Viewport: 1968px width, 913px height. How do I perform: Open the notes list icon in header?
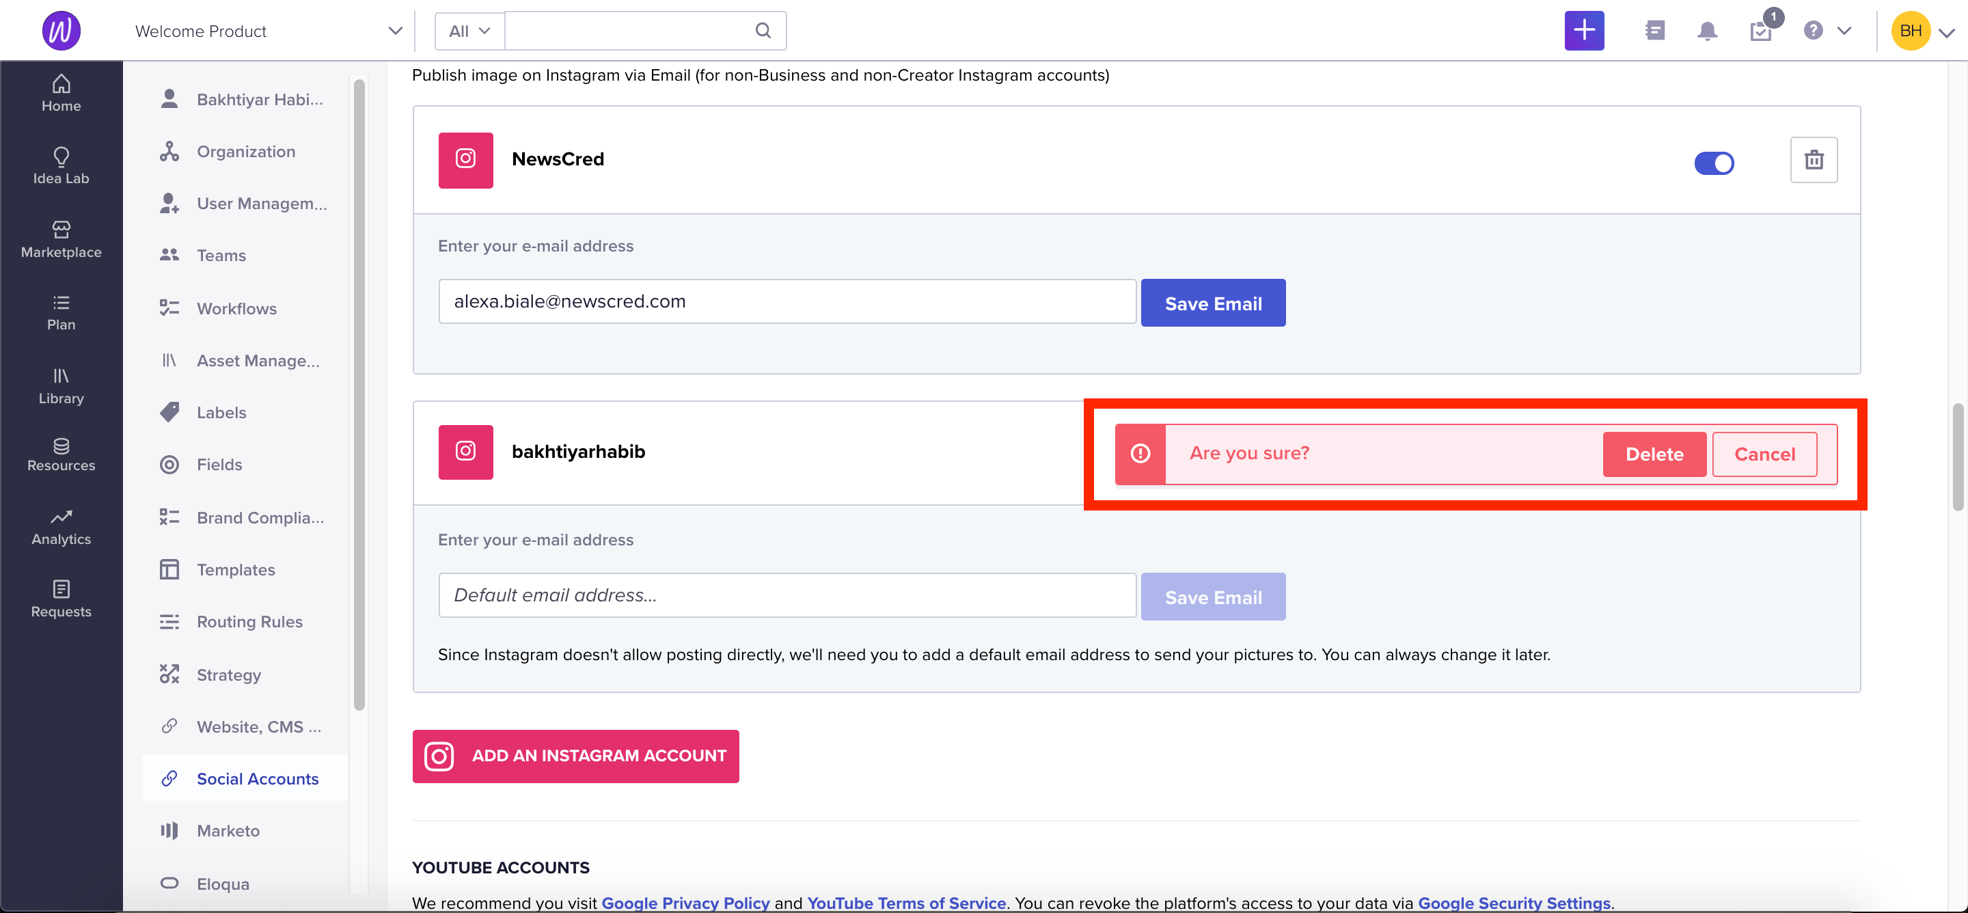pos(1655,31)
